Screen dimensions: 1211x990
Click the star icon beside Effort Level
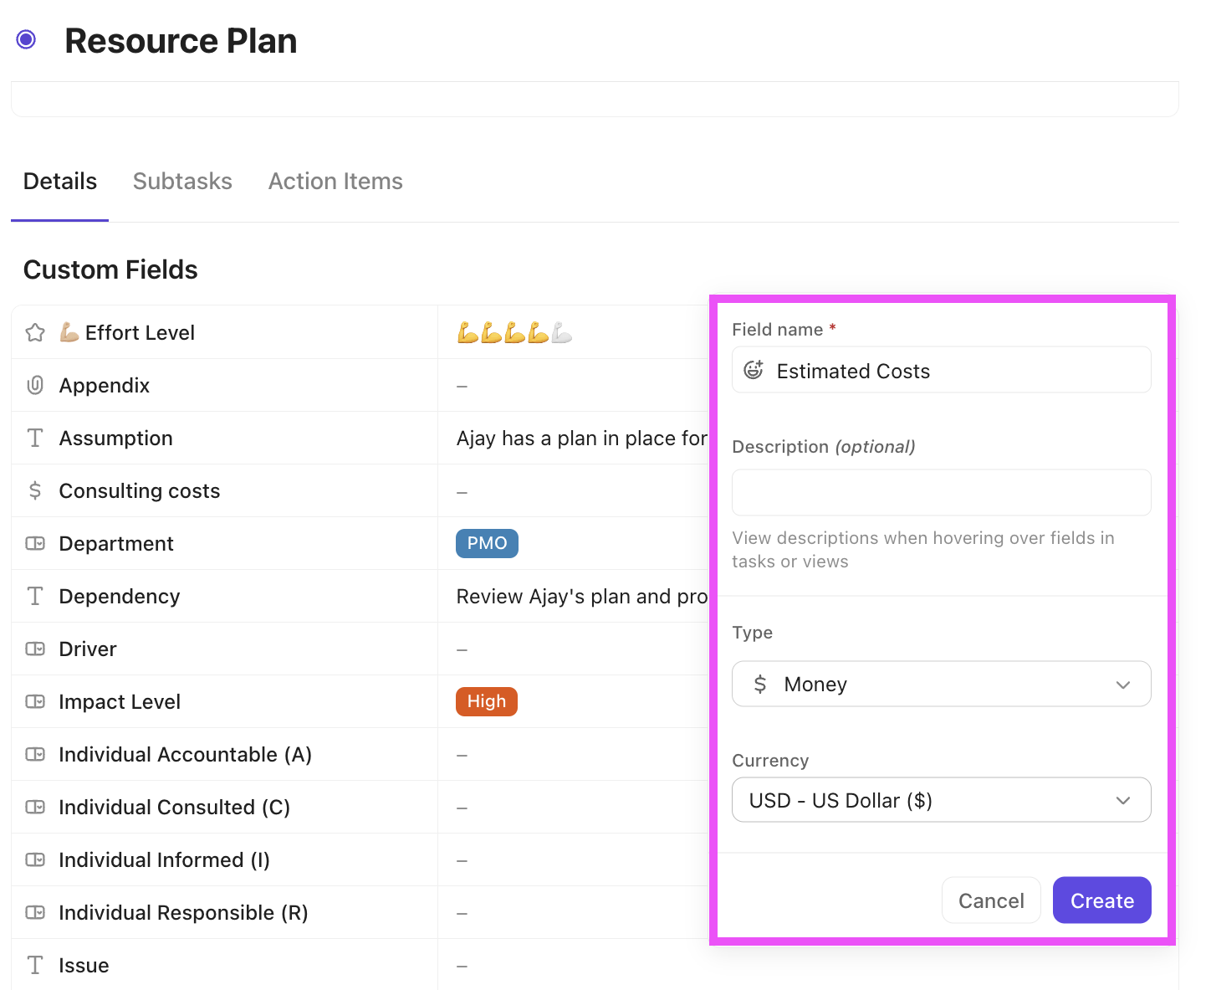(x=34, y=331)
